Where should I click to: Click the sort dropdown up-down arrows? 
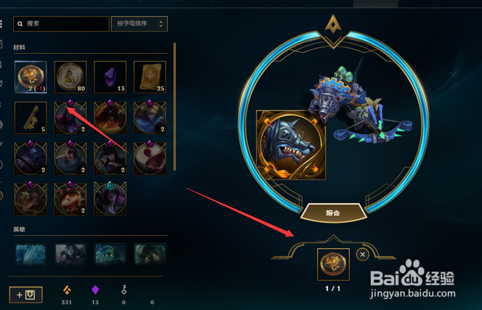161,24
